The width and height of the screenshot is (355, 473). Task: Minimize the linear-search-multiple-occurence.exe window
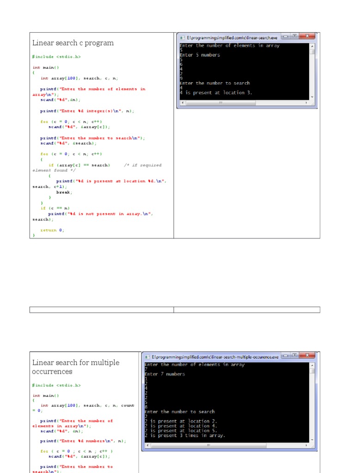(x=285, y=355)
